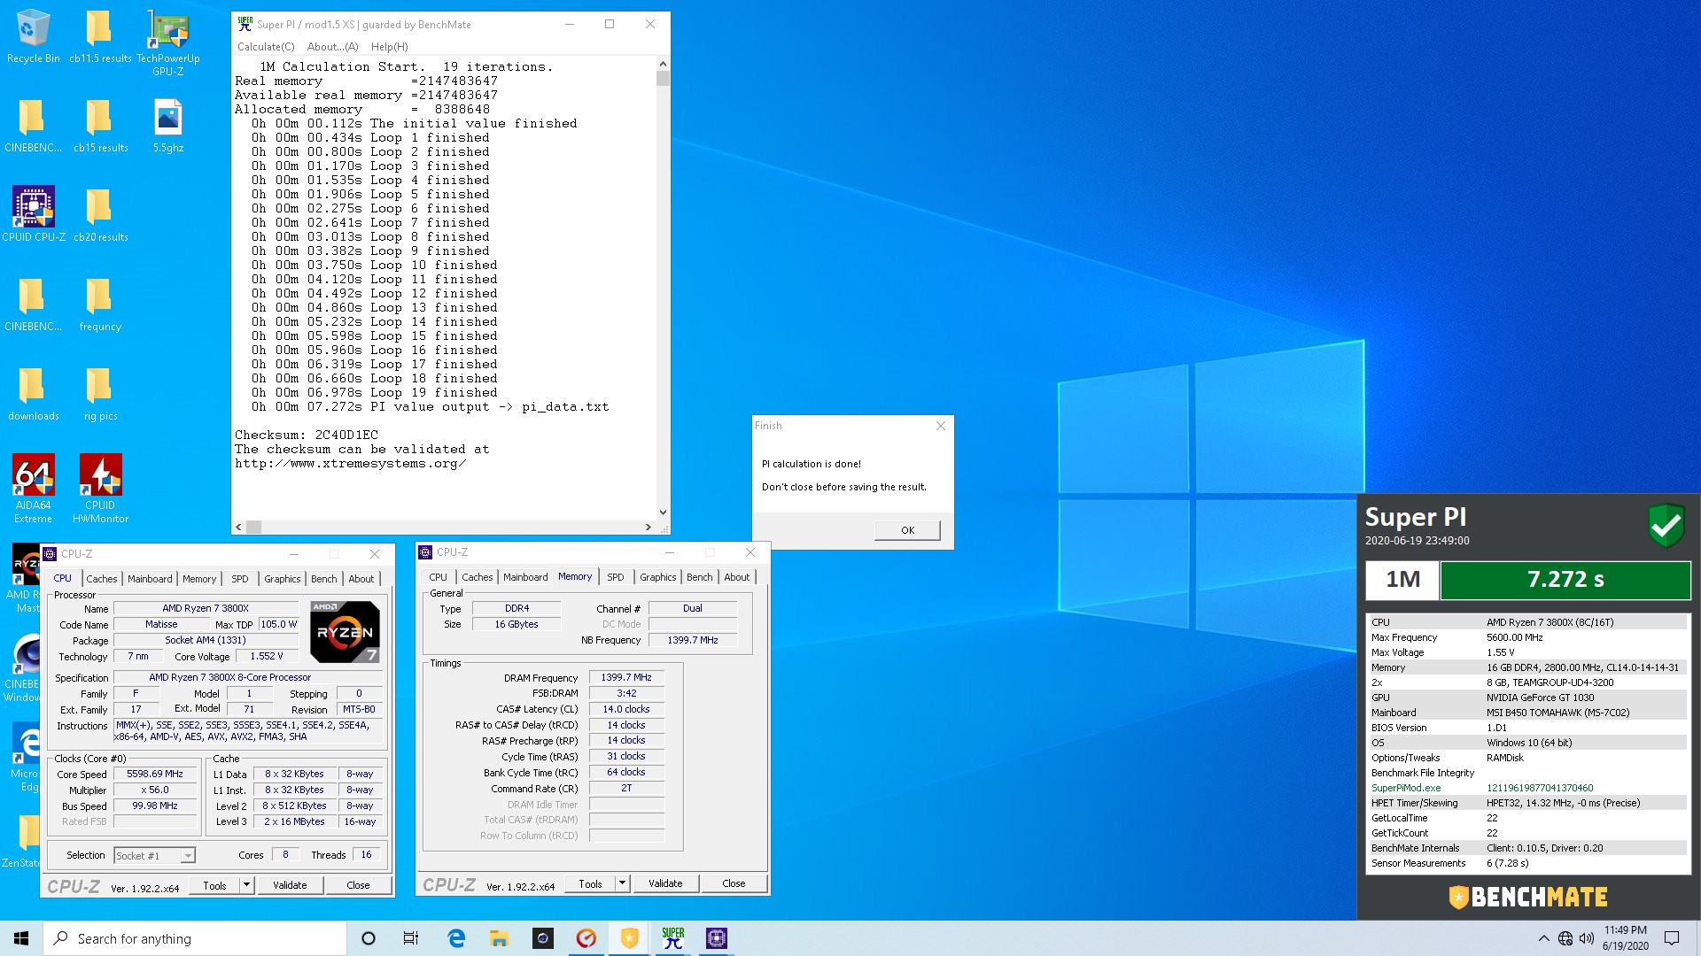Click Close button in left CPU-Z window
1701x956 pixels.
(358, 885)
